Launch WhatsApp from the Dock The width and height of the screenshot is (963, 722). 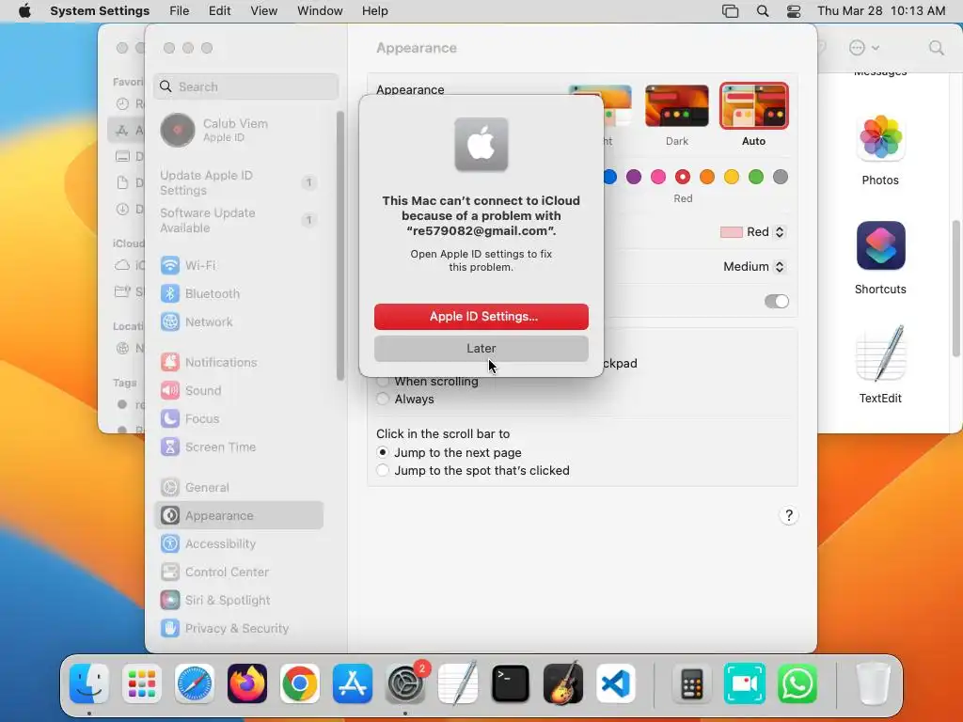(x=797, y=684)
